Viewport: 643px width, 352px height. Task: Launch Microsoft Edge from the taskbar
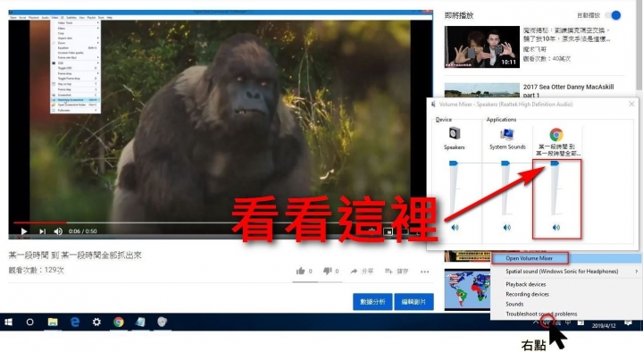(x=75, y=323)
